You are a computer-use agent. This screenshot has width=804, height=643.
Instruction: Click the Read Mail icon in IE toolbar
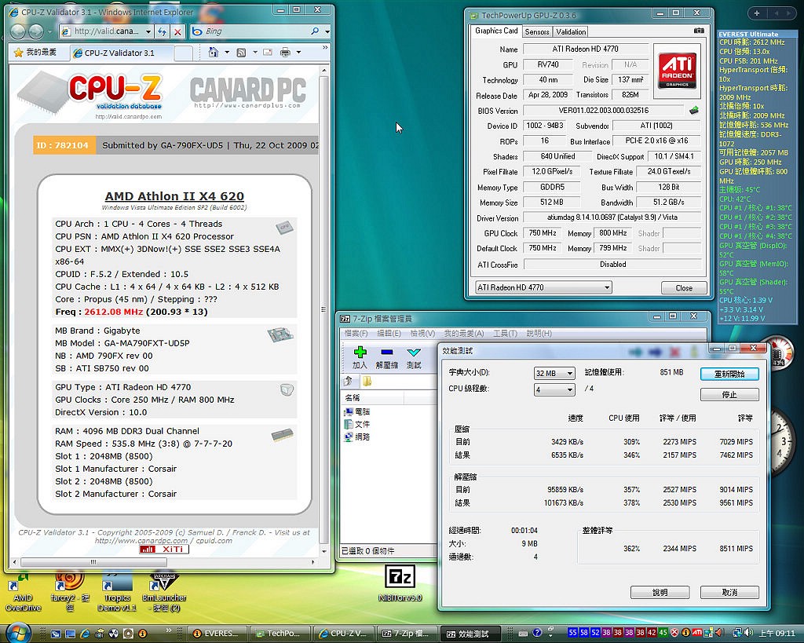pos(268,53)
